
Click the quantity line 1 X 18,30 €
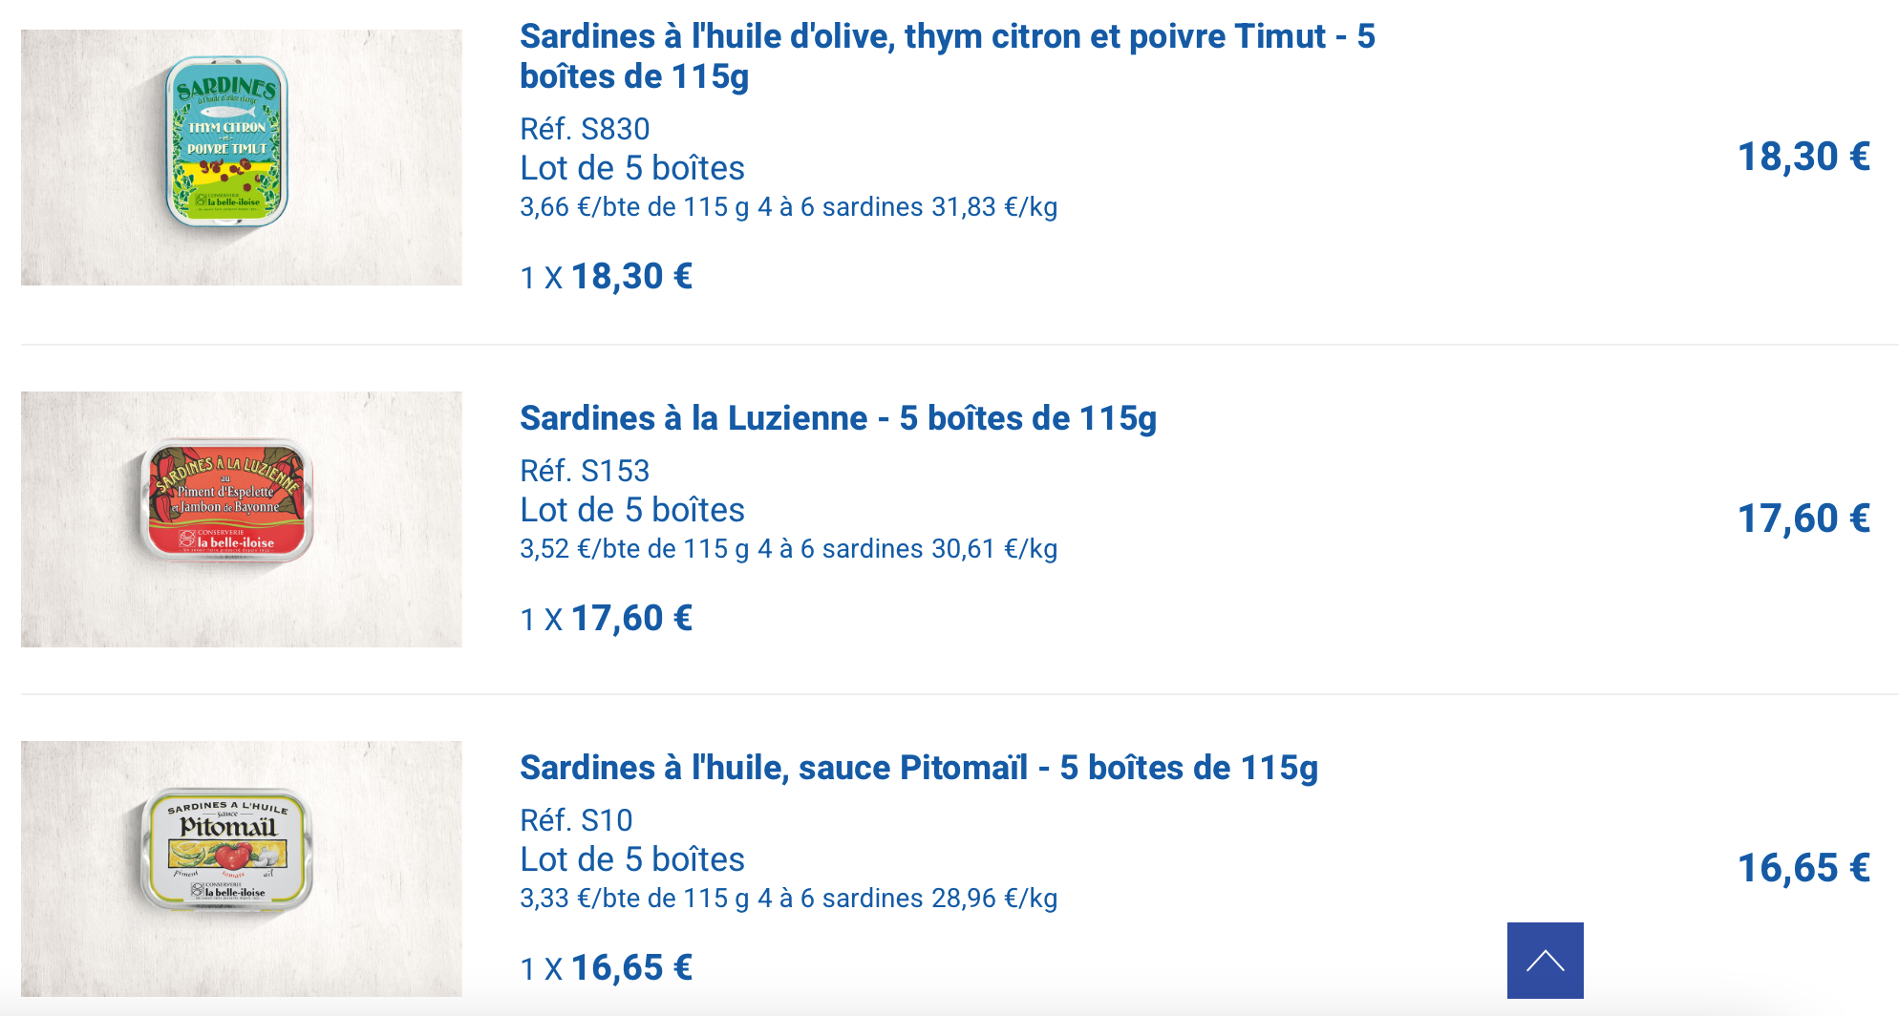tap(606, 277)
